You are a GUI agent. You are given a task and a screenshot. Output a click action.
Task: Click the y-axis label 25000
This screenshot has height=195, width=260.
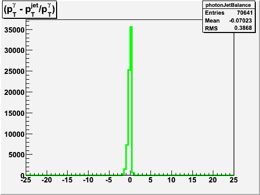14,71
